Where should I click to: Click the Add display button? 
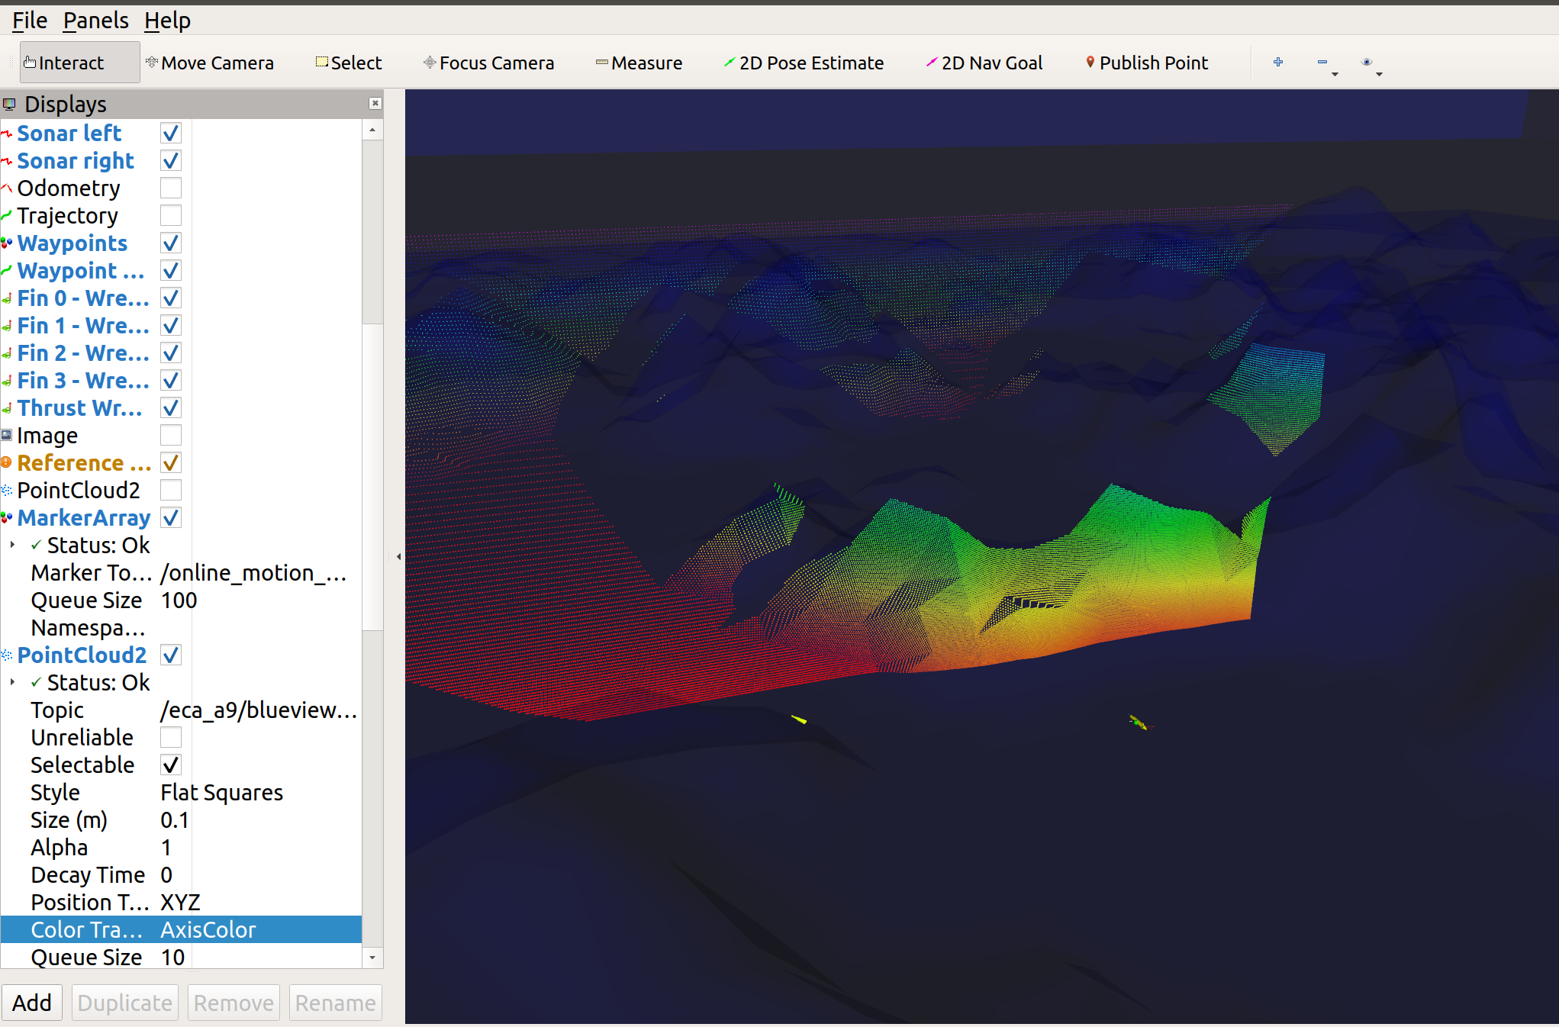[x=32, y=1002]
